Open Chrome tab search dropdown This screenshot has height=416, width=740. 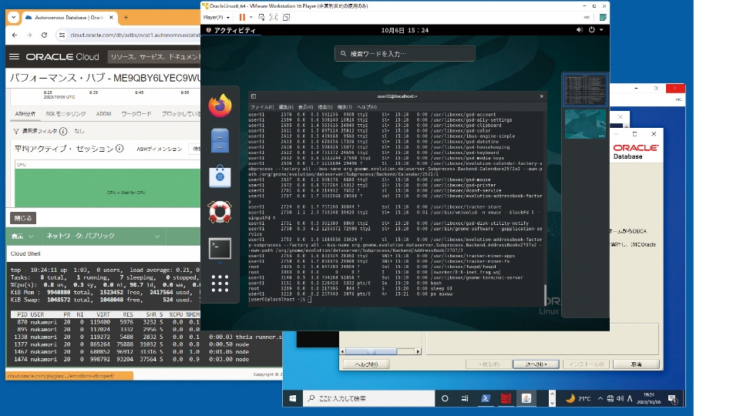point(13,18)
